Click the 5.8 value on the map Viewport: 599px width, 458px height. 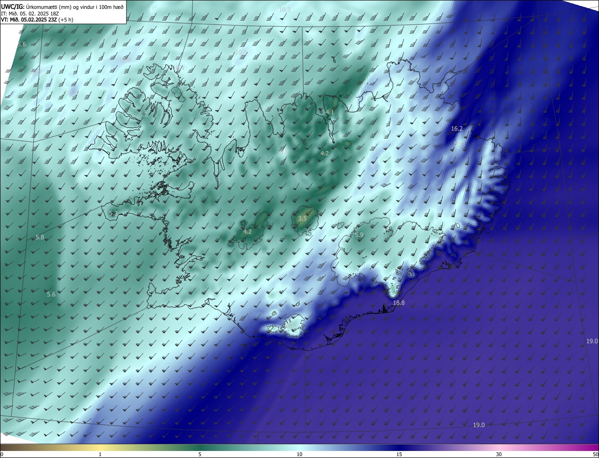coord(40,237)
